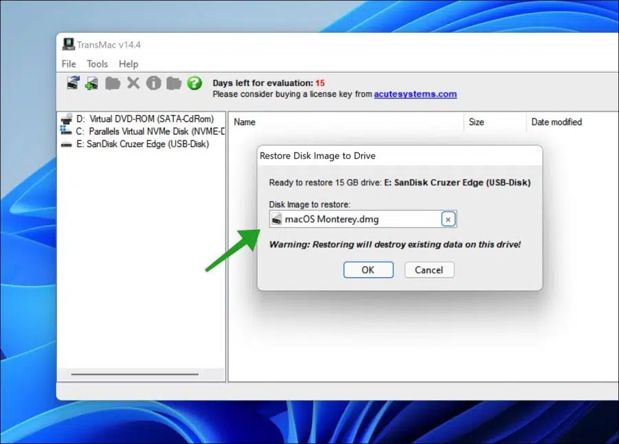Follow the acutesystems.com link
Image resolution: width=619 pixels, height=444 pixels.
pyautogui.click(x=415, y=94)
